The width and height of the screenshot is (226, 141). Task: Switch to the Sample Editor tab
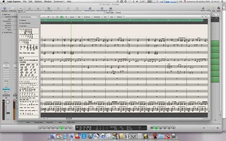[x=38, y=122]
